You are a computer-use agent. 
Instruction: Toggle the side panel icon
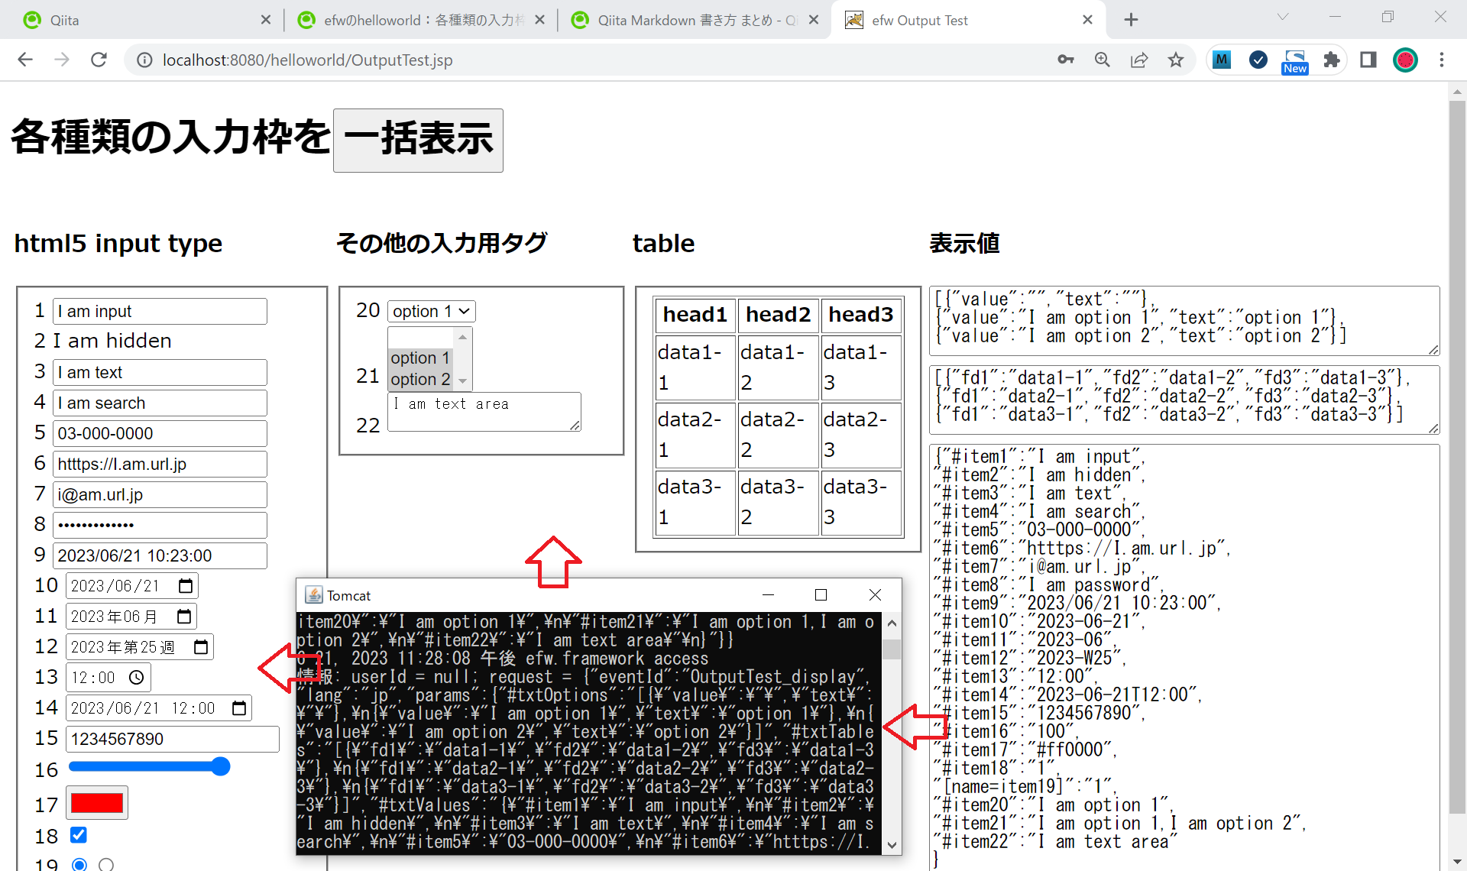pyautogui.click(x=1368, y=60)
